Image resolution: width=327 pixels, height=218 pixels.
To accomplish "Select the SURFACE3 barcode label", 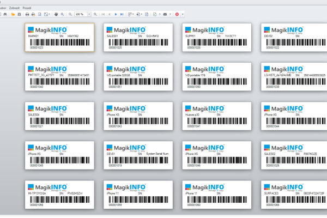I will click(x=294, y=195).
